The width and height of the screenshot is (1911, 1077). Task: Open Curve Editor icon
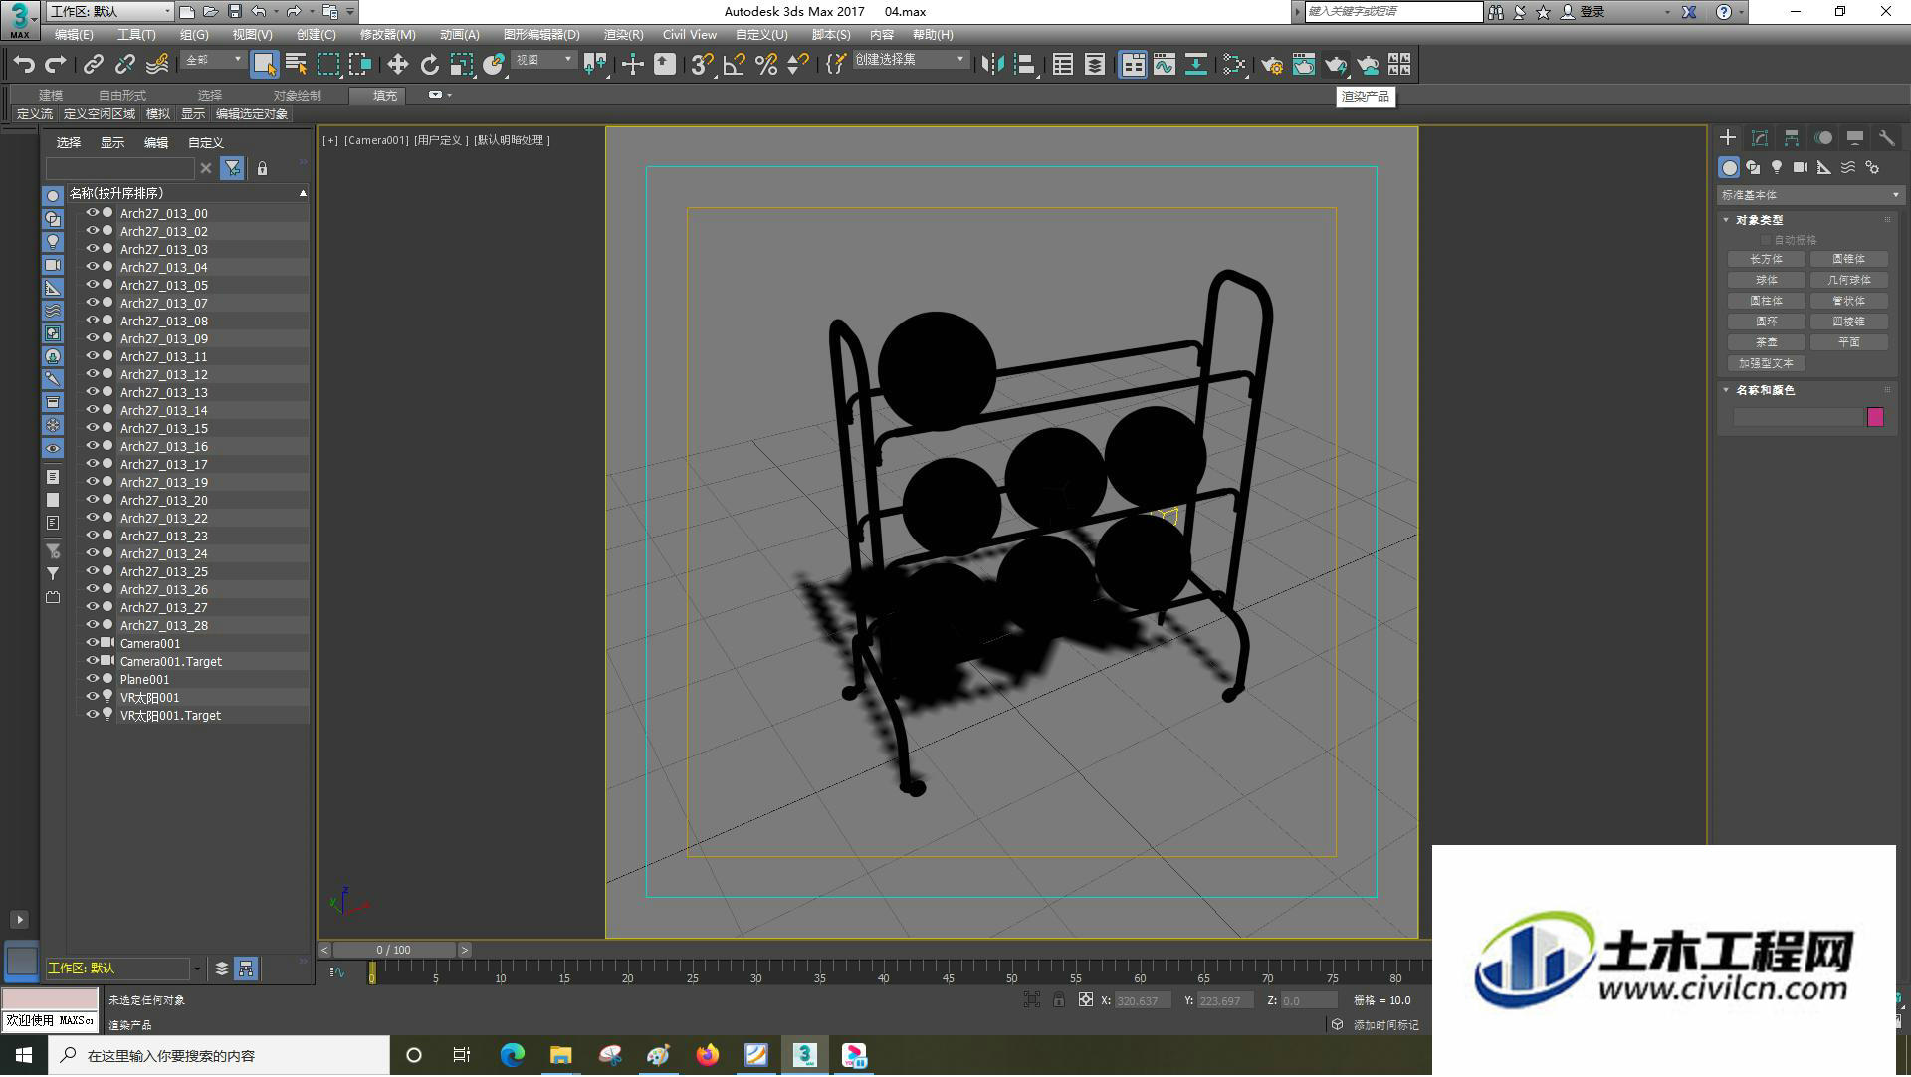1165,65
